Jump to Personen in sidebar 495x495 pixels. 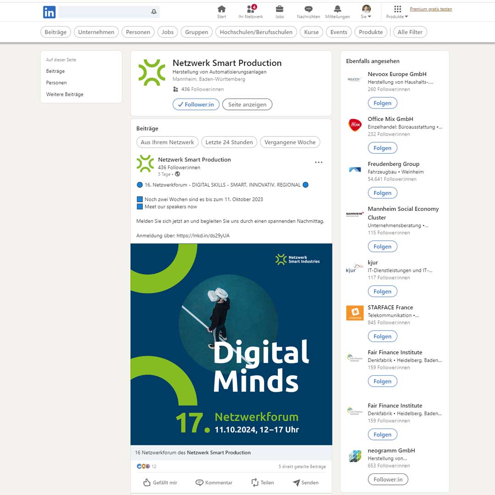coord(56,82)
